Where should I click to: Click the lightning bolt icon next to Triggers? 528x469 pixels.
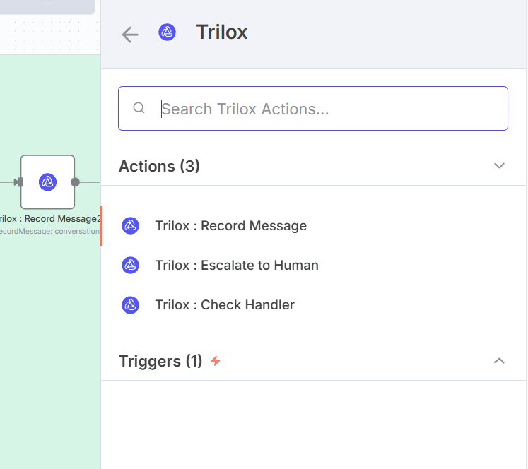(x=216, y=361)
